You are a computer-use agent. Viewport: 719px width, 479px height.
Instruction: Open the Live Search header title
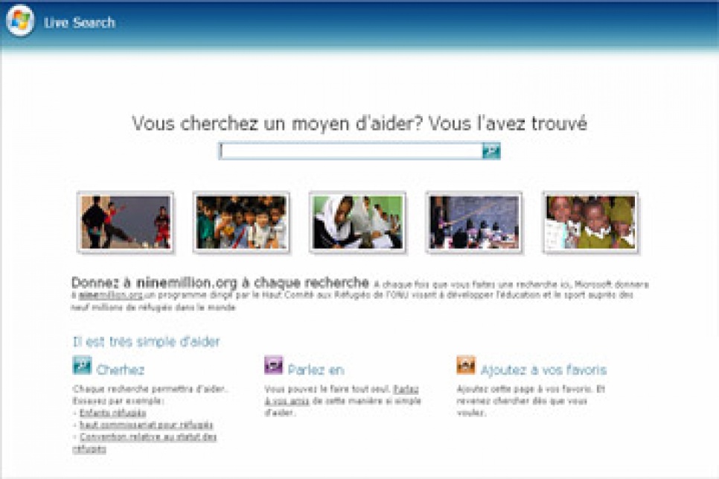80,22
